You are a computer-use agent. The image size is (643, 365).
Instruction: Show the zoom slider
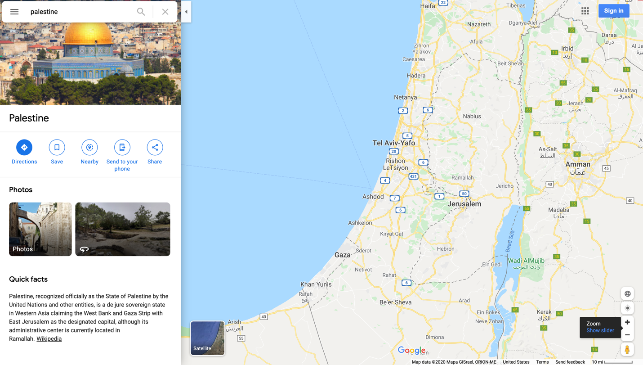[600, 330]
